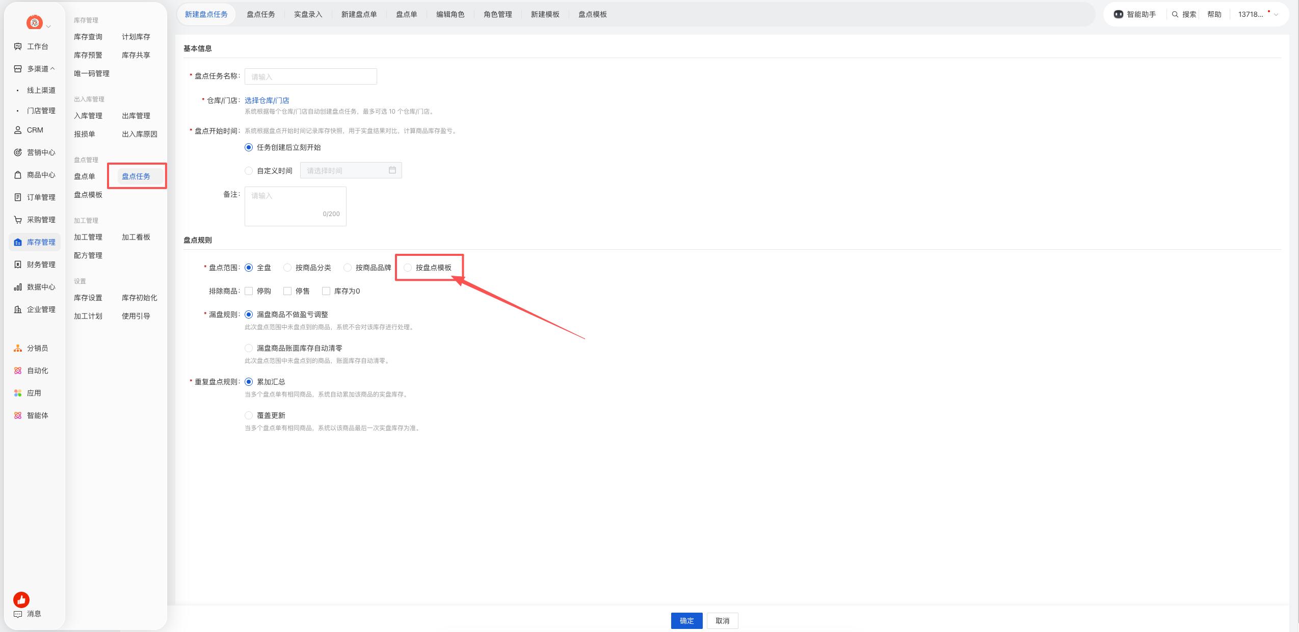Viewport: 1299px width, 632px height.
Task: Click the calendar icon in time picker
Action: coord(392,170)
